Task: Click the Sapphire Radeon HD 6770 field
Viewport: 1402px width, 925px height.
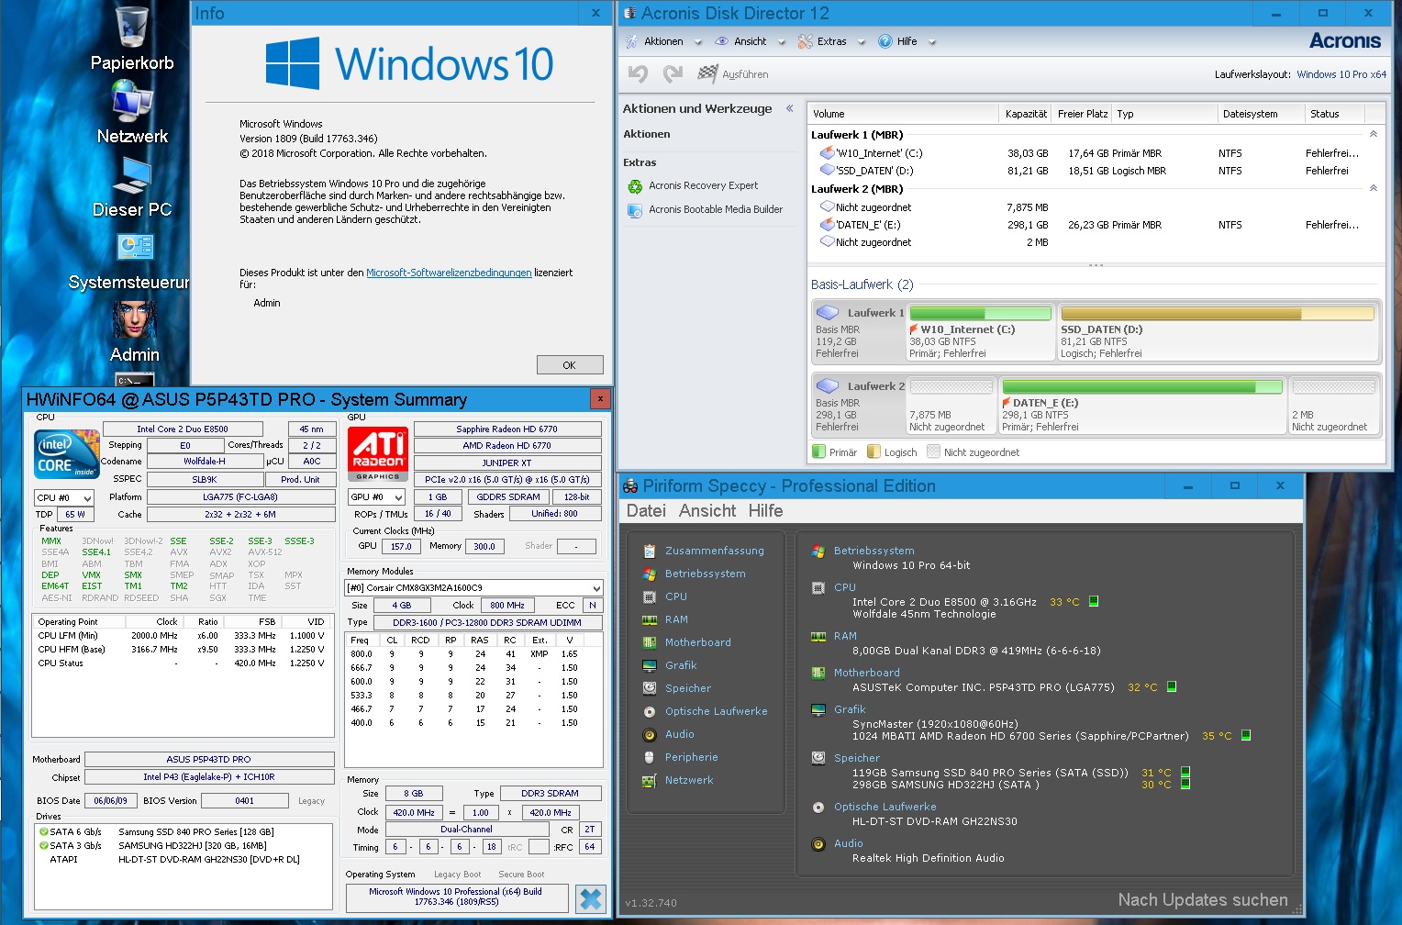Action: coord(507,429)
